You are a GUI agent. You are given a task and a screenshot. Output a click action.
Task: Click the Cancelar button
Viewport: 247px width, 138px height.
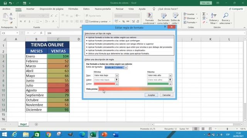tap(166, 95)
